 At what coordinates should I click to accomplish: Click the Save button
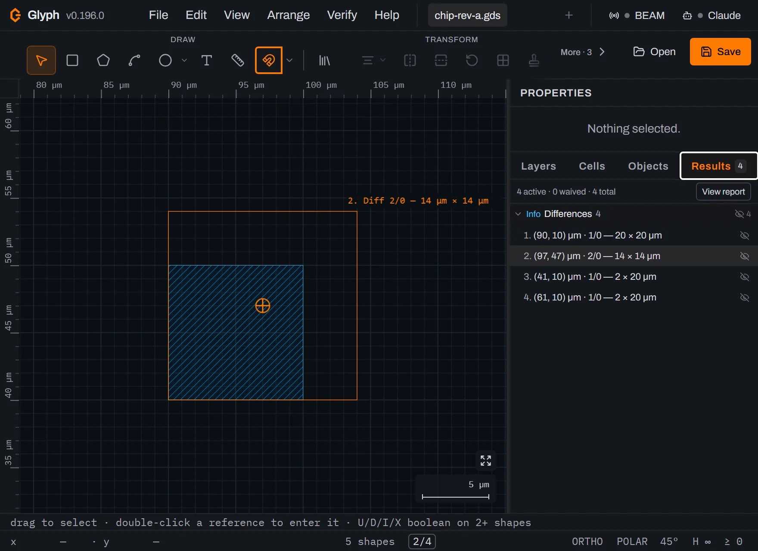721,52
